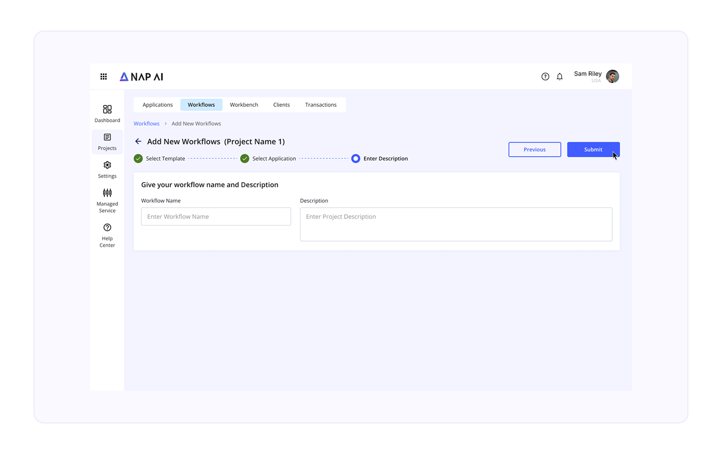
Task: Select the Workflows tab
Action: pyautogui.click(x=201, y=105)
